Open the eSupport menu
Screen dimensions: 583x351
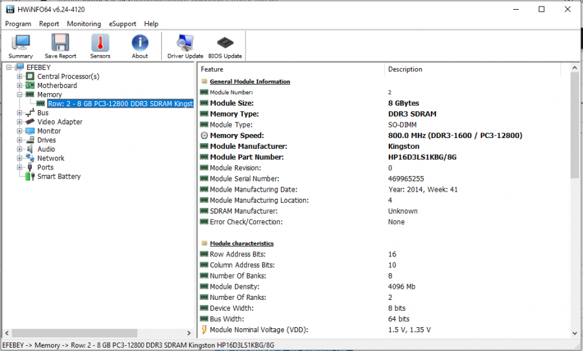[122, 24]
